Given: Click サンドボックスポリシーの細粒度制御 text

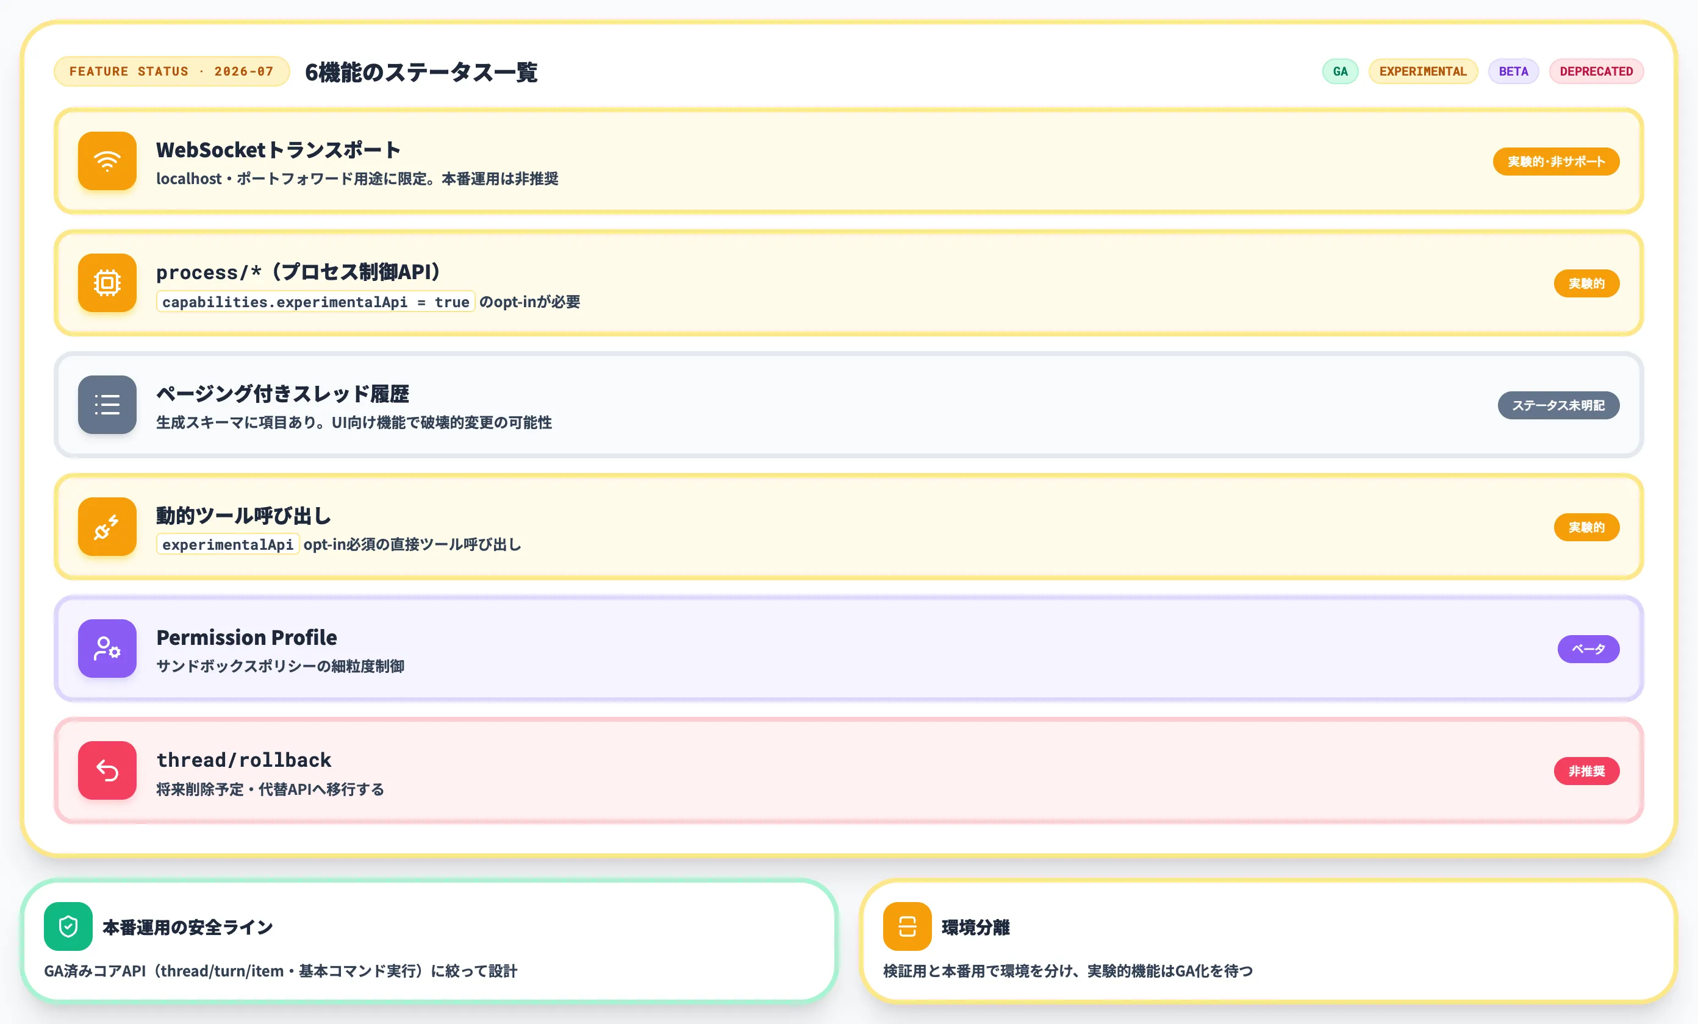Looking at the screenshot, I should tap(281, 667).
